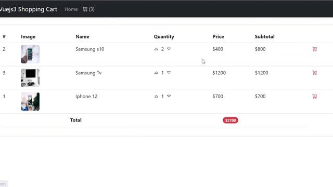The width and height of the screenshot is (333, 187).
Task: Click the up arrow for Samsung Tv quantity
Action: pyautogui.click(x=156, y=73)
